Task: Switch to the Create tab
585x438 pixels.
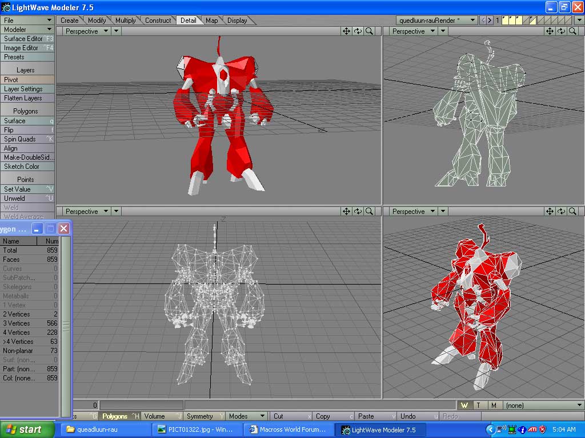Action: click(70, 21)
